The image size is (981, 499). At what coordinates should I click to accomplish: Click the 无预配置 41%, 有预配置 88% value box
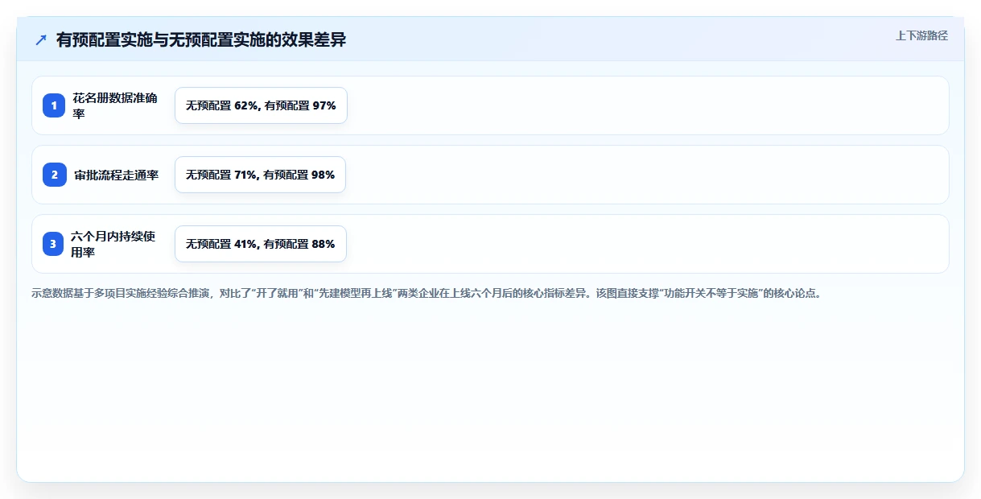click(260, 244)
